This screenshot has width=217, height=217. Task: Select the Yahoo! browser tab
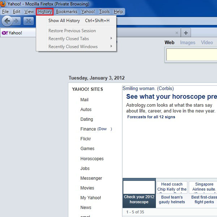[x=18, y=33]
